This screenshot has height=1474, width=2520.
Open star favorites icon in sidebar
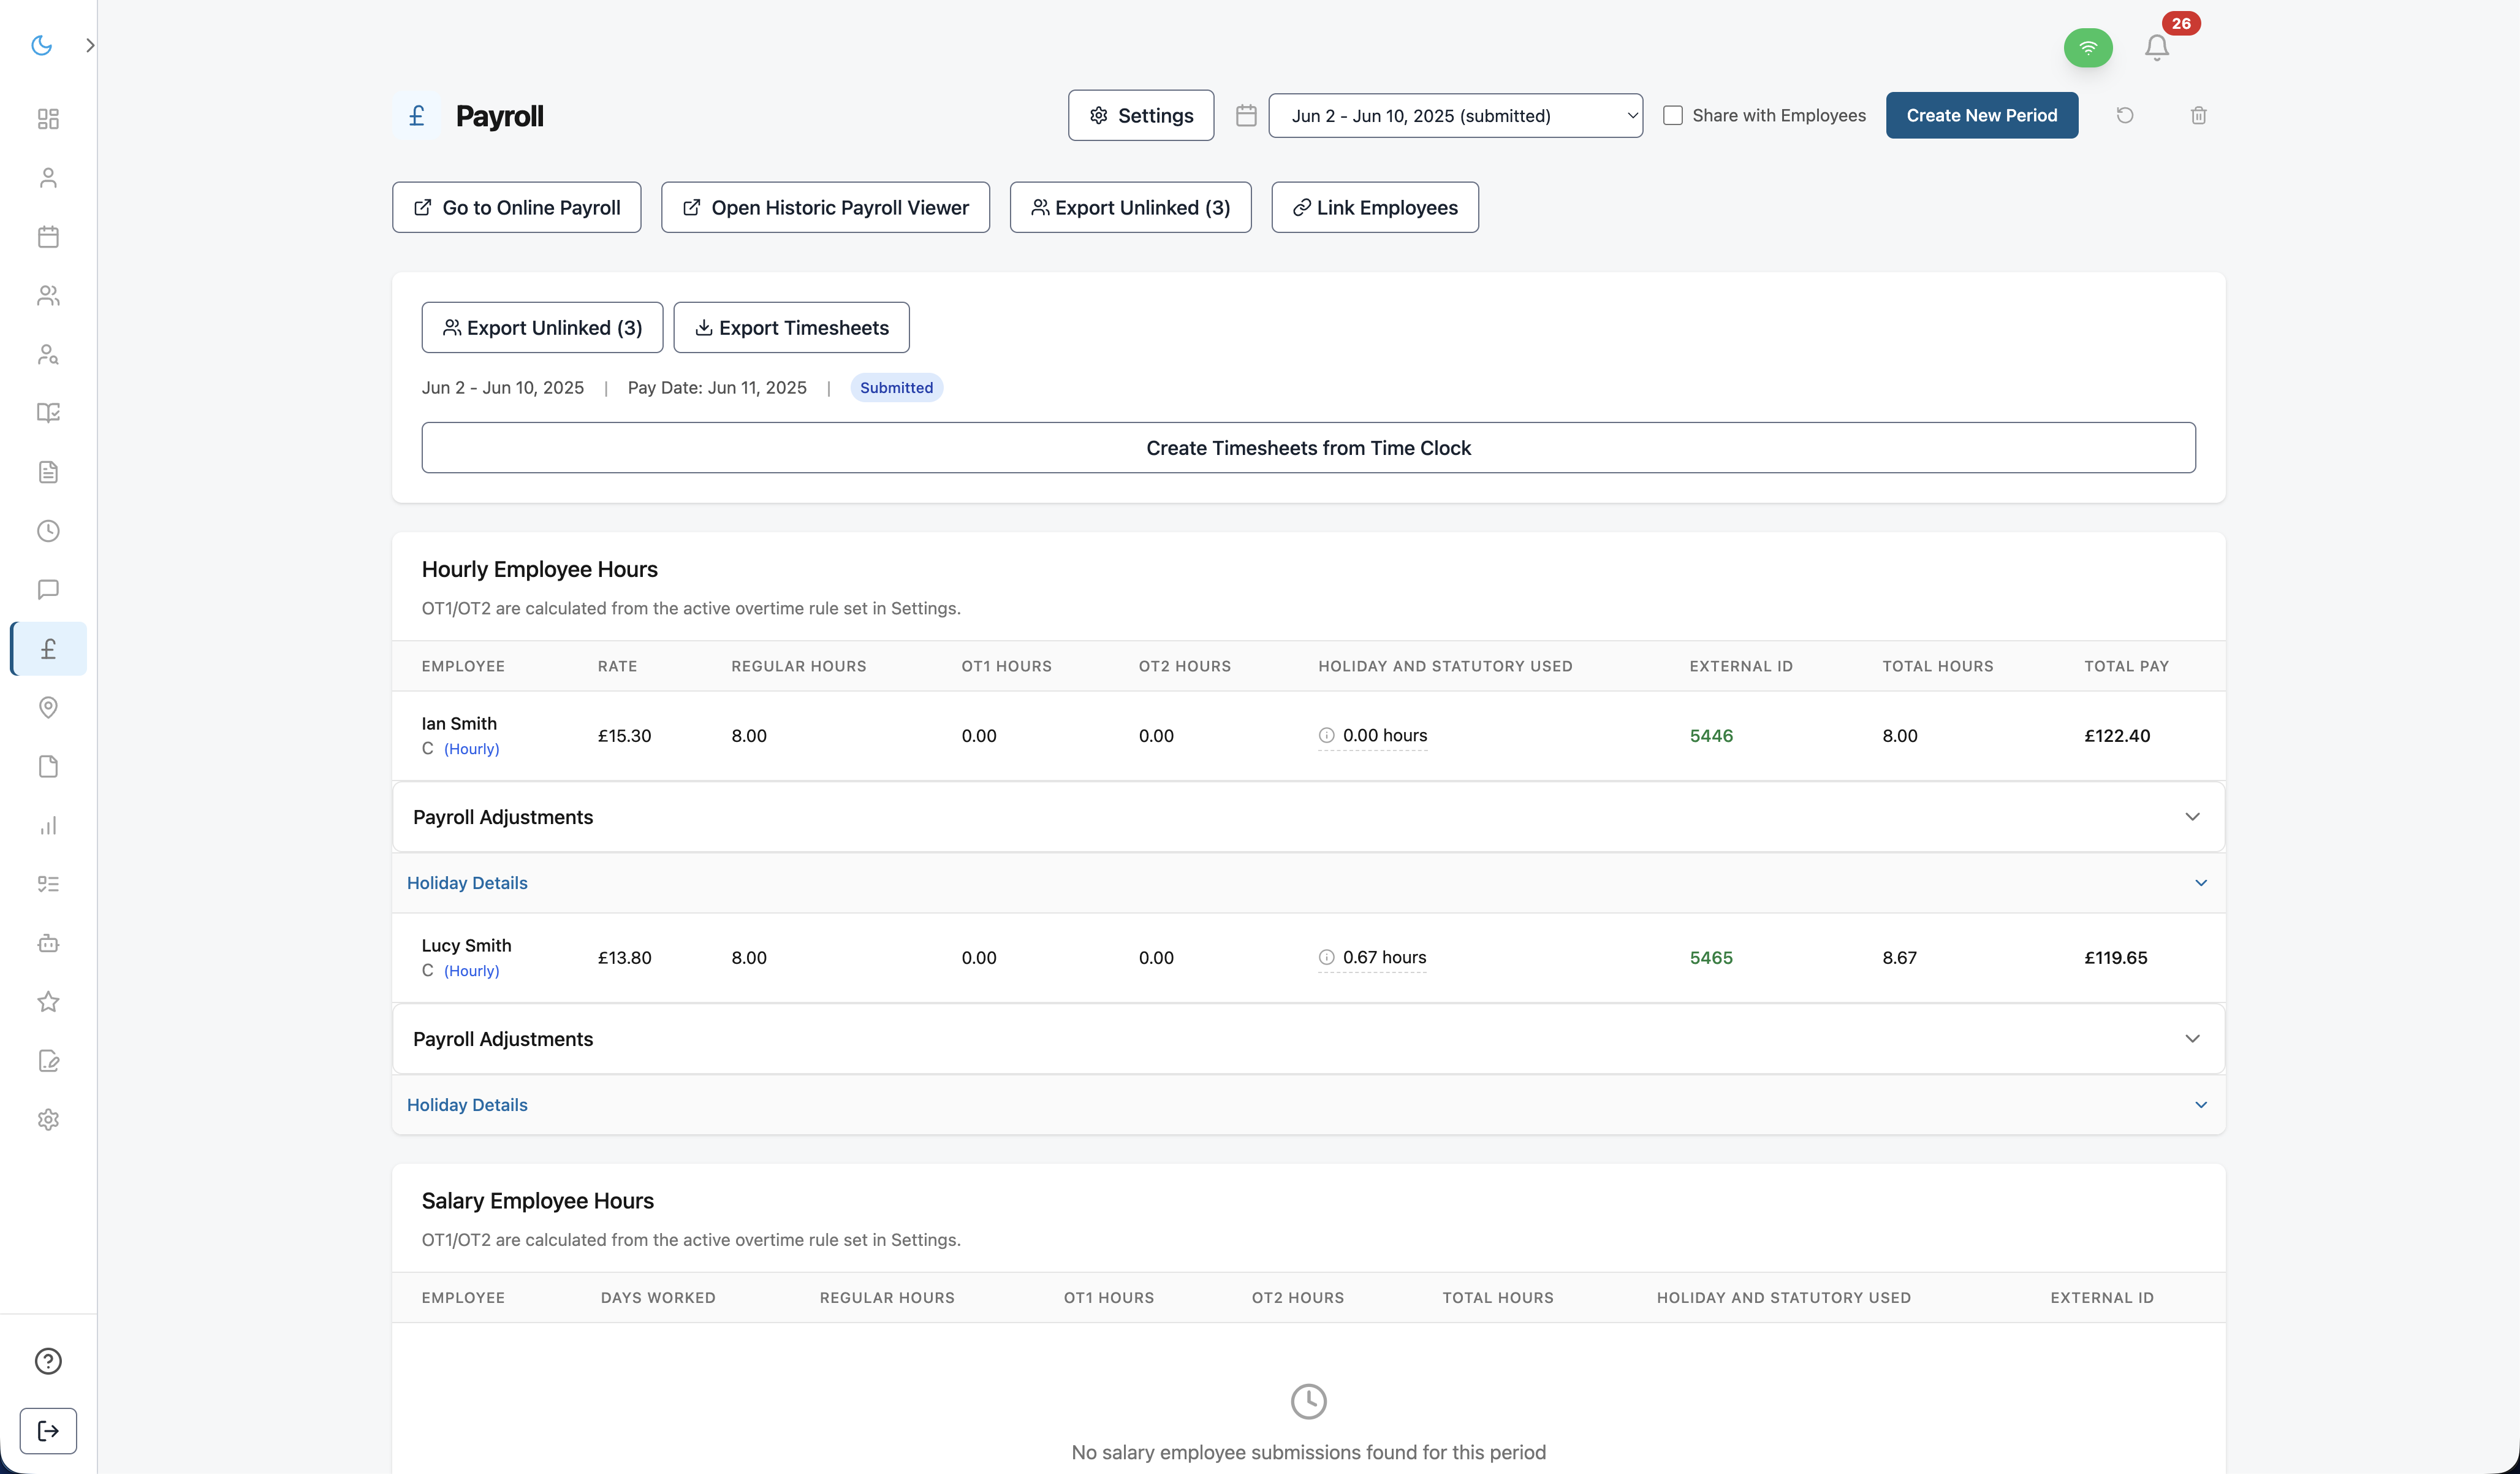tap(48, 1002)
